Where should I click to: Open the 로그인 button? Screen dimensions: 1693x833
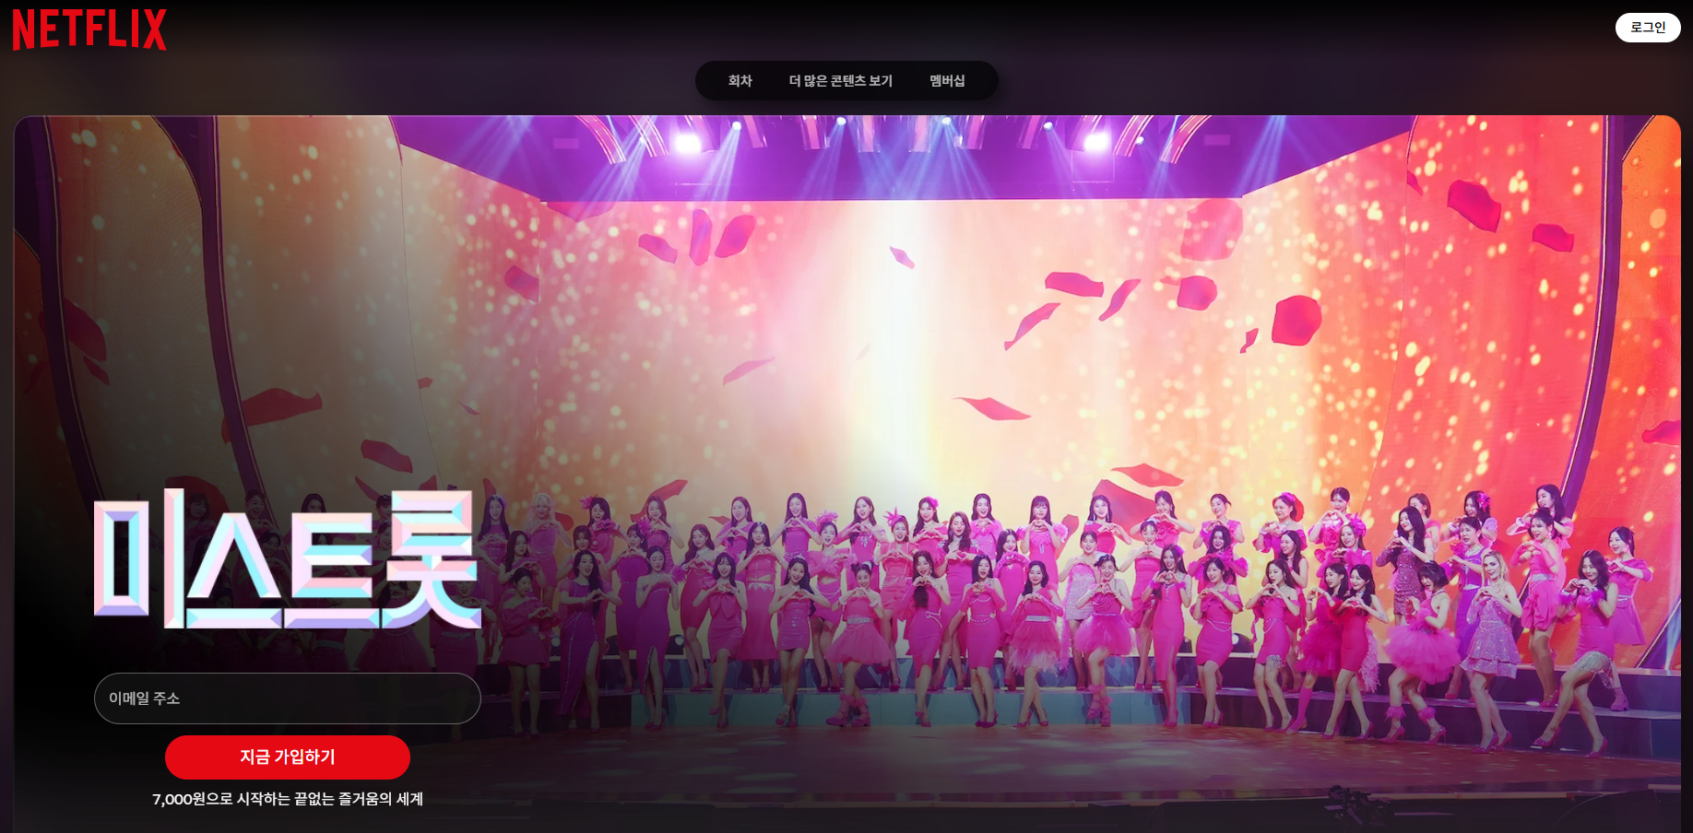(x=1648, y=28)
